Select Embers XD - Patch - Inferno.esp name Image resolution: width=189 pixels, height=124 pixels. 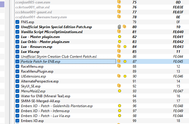(45, 111)
